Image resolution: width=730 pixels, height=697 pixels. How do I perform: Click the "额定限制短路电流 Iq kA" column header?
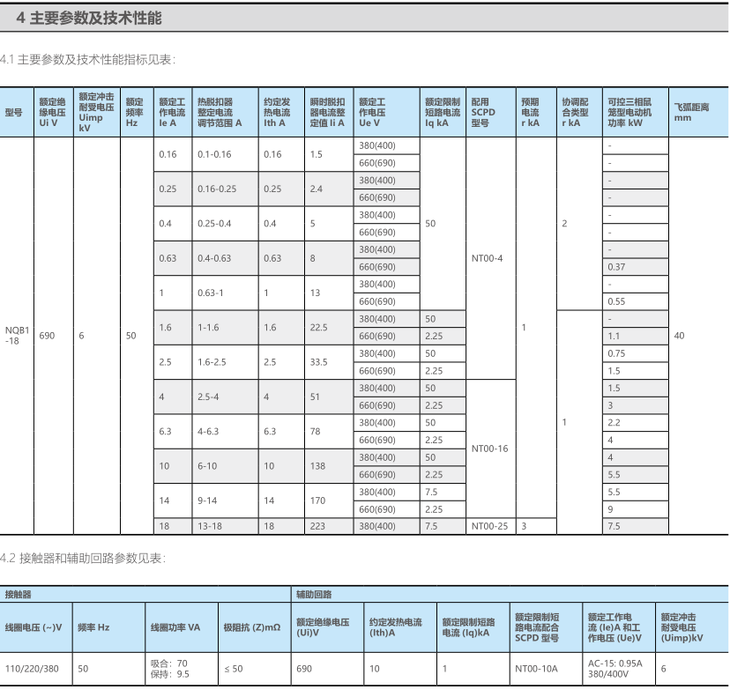click(x=443, y=112)
